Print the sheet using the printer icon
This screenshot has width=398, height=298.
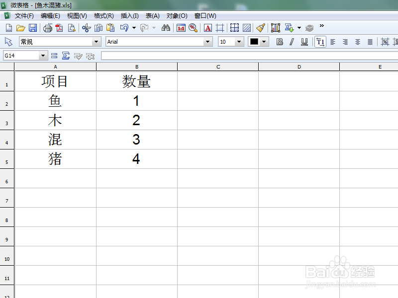(x=48, y=28)
